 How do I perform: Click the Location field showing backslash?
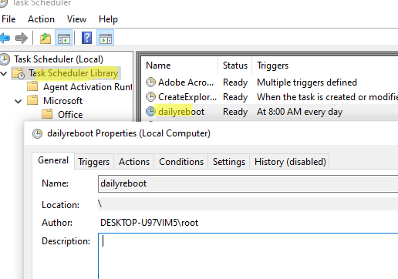(248, 204)
